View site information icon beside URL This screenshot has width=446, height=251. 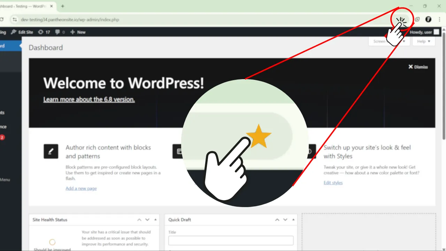pyautogui.click(x=14, y=20)
